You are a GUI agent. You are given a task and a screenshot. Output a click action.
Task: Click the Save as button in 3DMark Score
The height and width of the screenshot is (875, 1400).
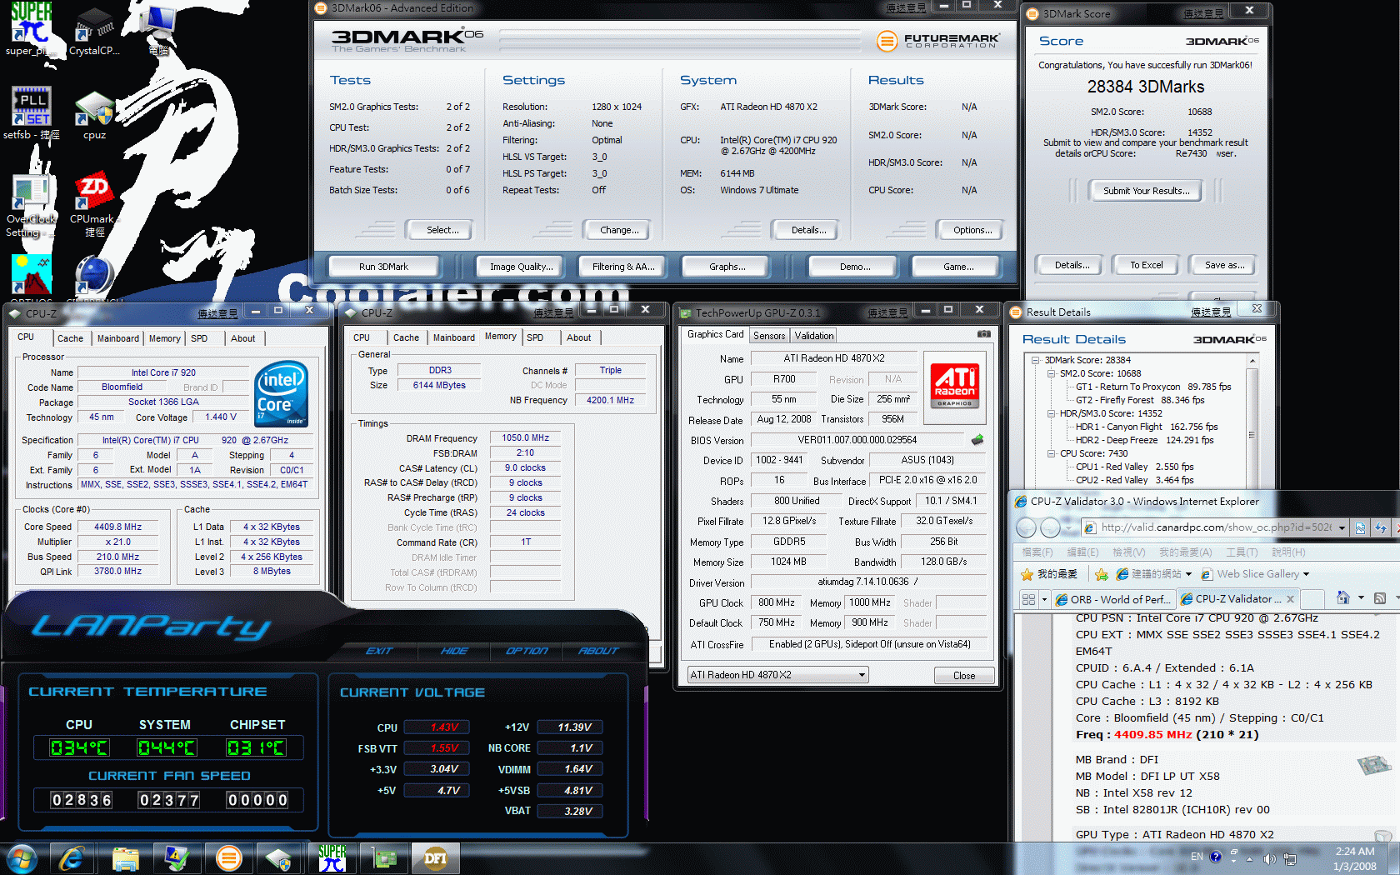pyautogui.click(x=1224, y=265)
